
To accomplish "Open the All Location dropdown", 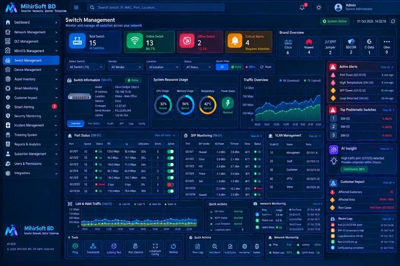I will (x=164, y=67).
